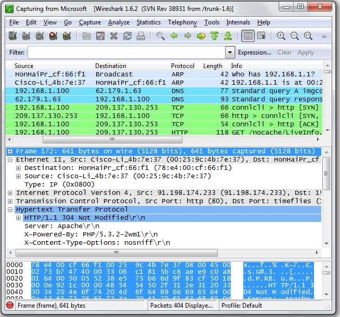Open a capture file folder icon
The height and width of the screenshot is (317, 340).
86,36
